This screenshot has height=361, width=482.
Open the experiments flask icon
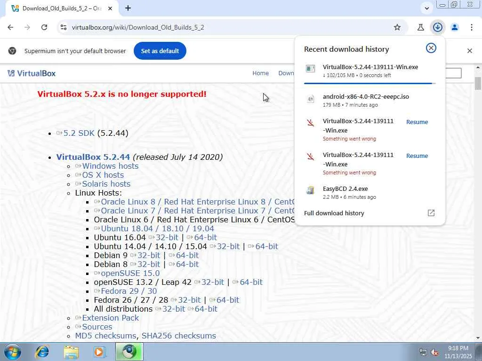pos(421,27)
